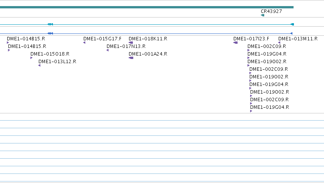This screenshot has width=324, height=183.
Task: Click the purple glyph under DME1-018K11.R
Action: tap(131, 43)
